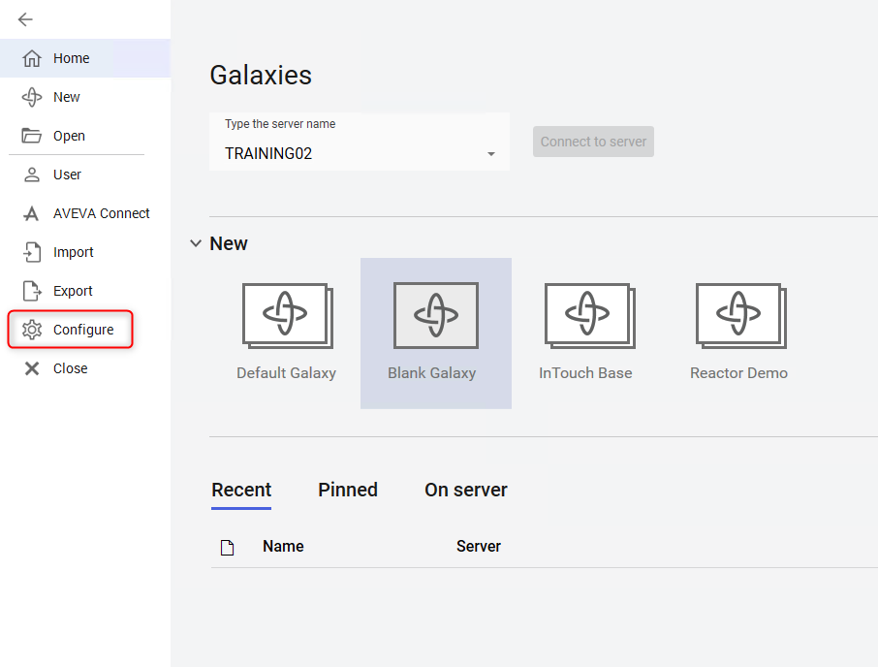This screenshot has height=667, width=878.
Task: Choose Close in the sidebar
Action: [85, 368]
